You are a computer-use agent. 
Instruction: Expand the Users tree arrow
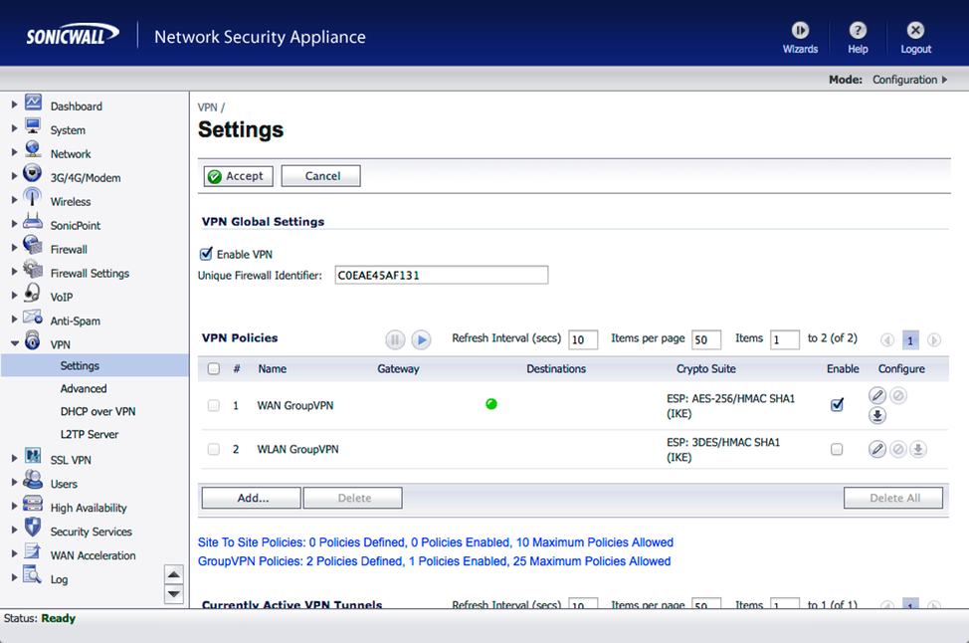(x=14, y=482)
